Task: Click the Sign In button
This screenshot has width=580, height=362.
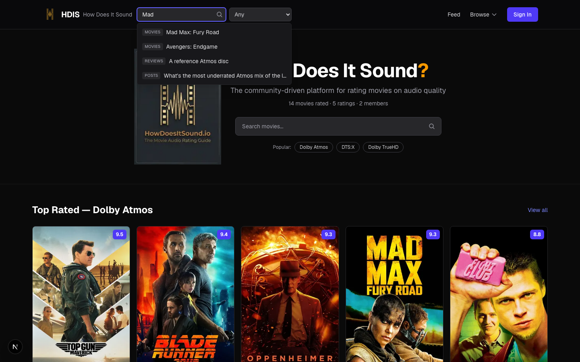Action: (522, 14)
